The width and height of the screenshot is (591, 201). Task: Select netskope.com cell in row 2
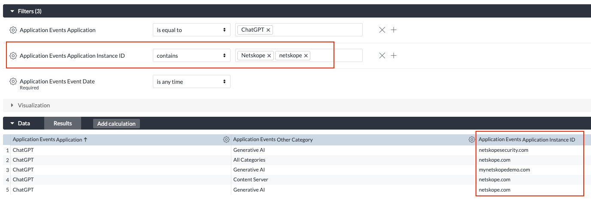click(494, 160)
